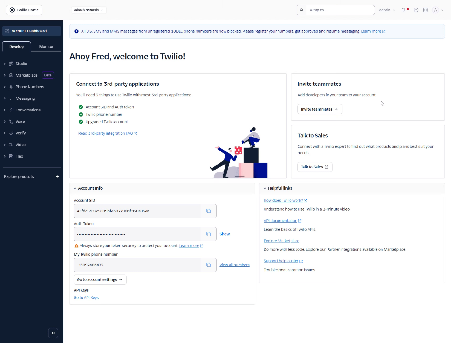The width and height of the screenshot is (451, 343).
Task: Copy the Auth Token
Action: coord(209,234)
